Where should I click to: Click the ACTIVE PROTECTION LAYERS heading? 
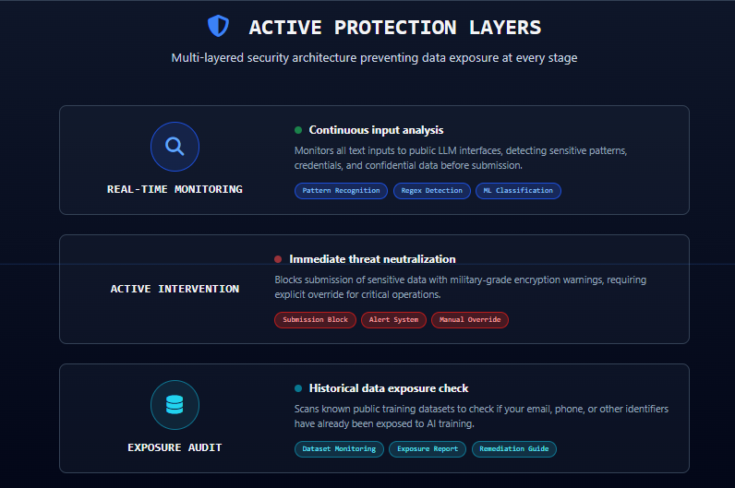395,27
